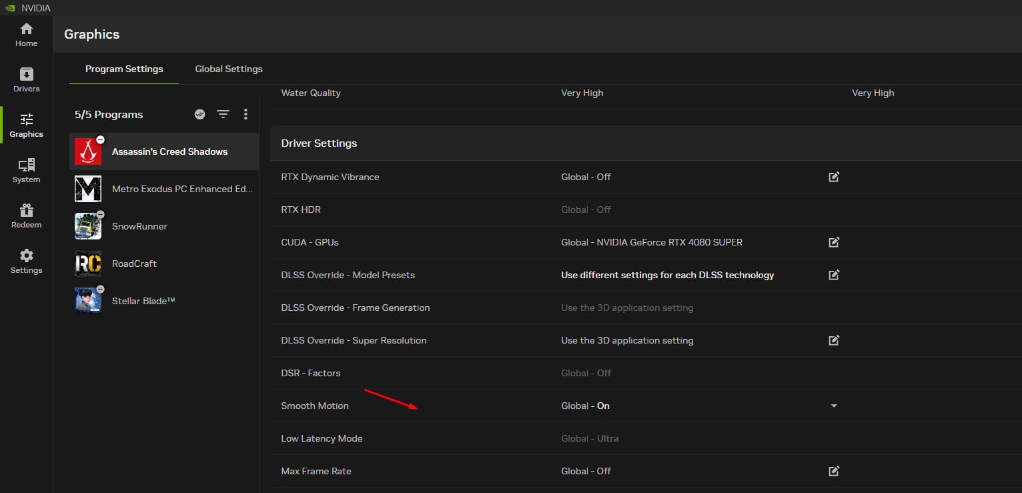
Task: Click the Smooth Motion label
Action: coord(315,406)
